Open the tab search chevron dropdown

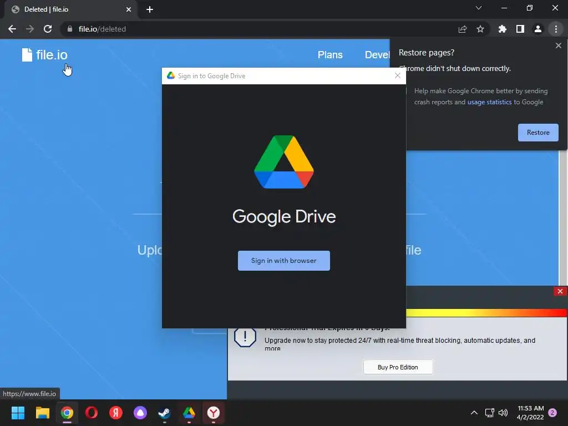click(479, 8)
